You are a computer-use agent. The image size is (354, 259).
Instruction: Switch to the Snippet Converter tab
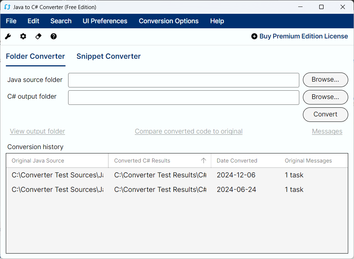(x=108, y=56)
